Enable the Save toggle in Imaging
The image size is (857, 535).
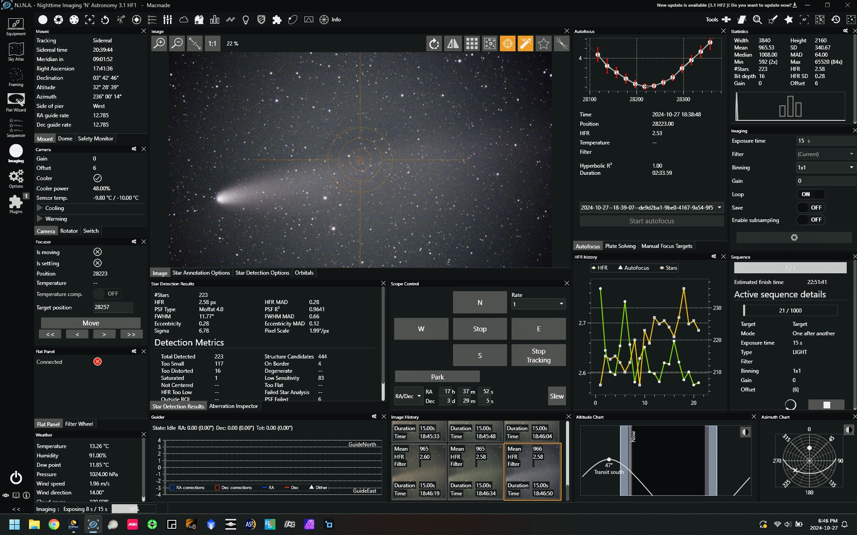811,208
